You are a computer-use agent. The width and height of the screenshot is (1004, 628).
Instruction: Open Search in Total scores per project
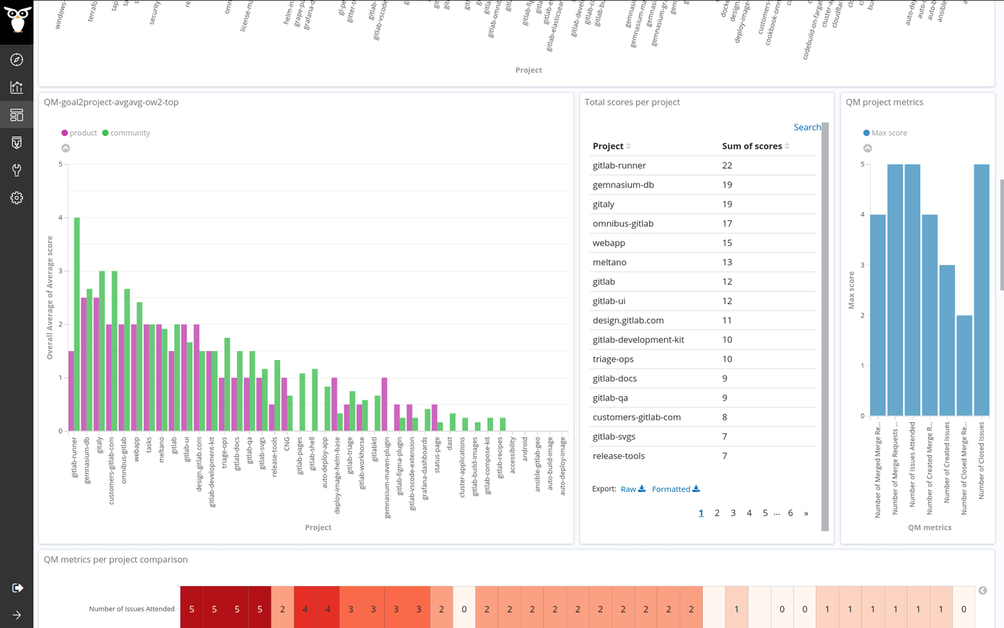tap(807, 127)
